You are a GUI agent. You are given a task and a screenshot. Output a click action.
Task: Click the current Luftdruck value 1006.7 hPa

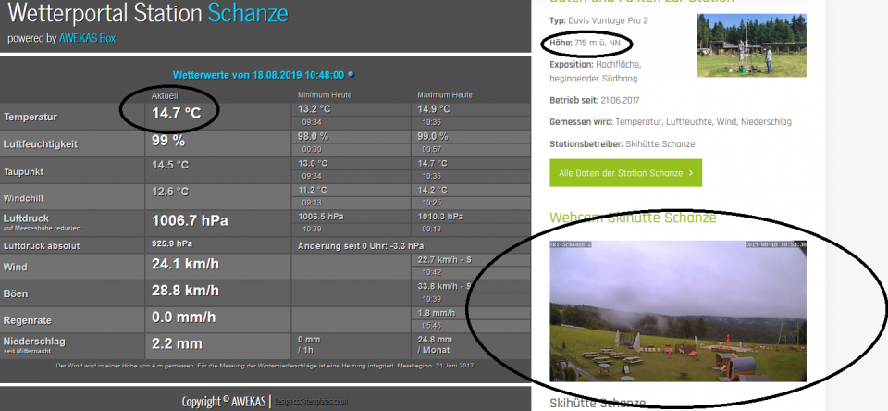pyautogui.click(x=189, y=220)
